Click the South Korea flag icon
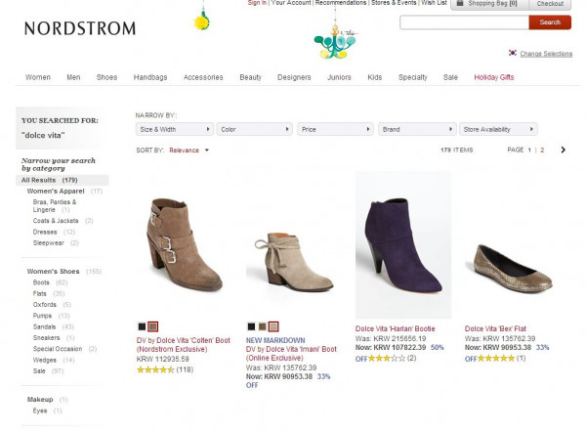Screen dimensions: 586x432 pyautogui.click(x=513, y=53)
